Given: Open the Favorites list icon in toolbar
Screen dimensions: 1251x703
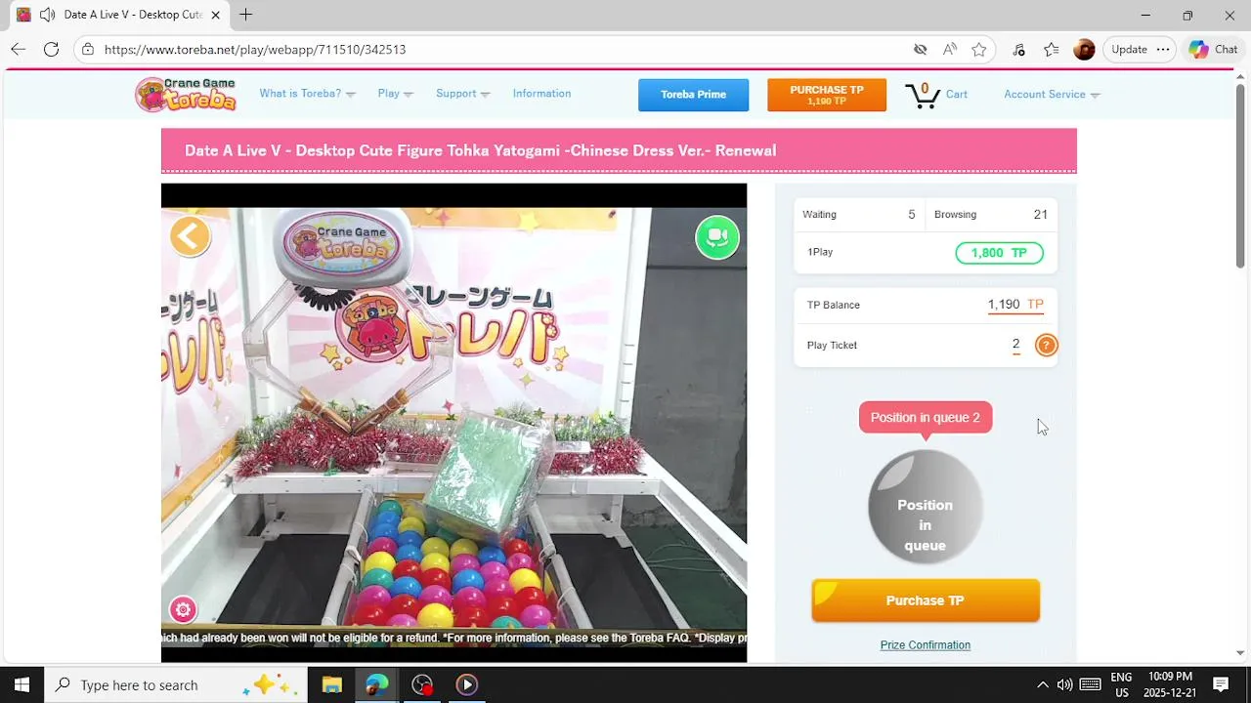Looking at the screenshot, I should (x=1052, y=49).
